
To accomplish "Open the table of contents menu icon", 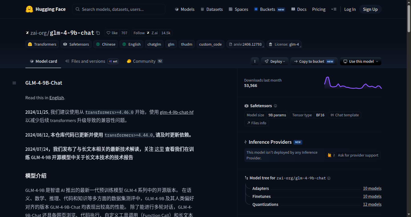I will click(14, 83).
